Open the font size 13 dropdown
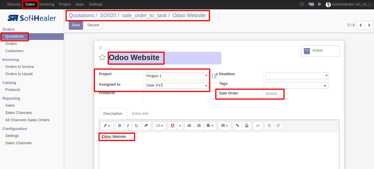This screenshot has width=374, height=169. pos(159,126)
